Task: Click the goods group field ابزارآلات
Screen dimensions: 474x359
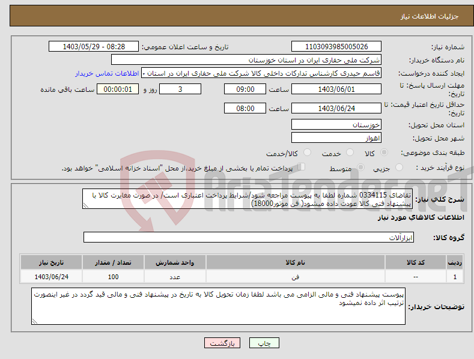Action: (x=249, y=238)
